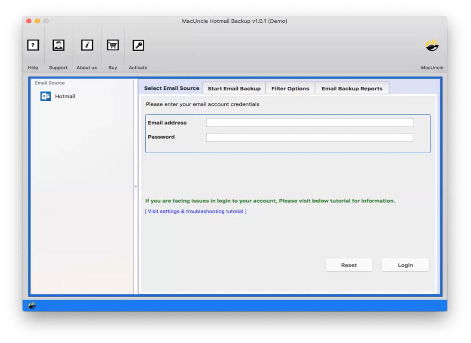View the Email Backup Reports tab
The height and width of the screenshot is (343, 471).
click(x=352, y=88)
